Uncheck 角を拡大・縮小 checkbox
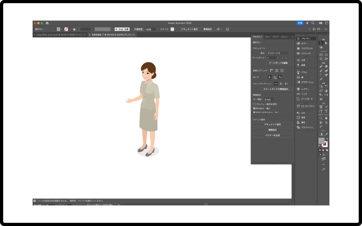 (254, 108)
